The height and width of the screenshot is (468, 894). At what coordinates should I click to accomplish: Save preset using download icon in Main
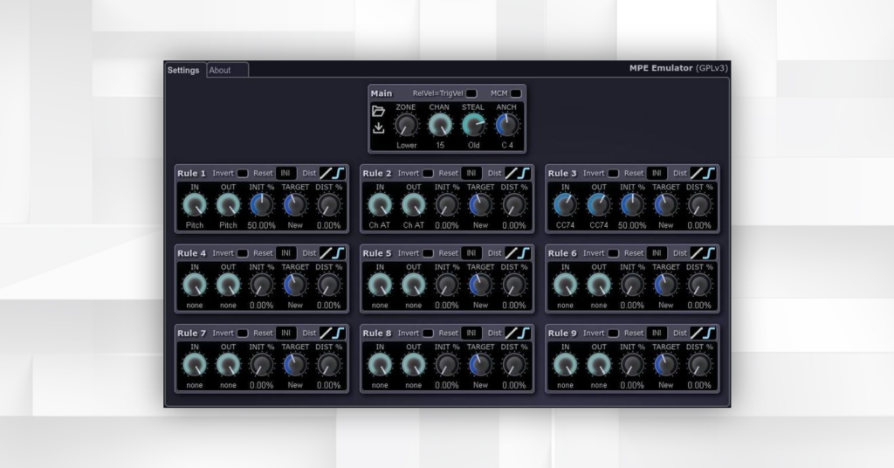(379, 128)
